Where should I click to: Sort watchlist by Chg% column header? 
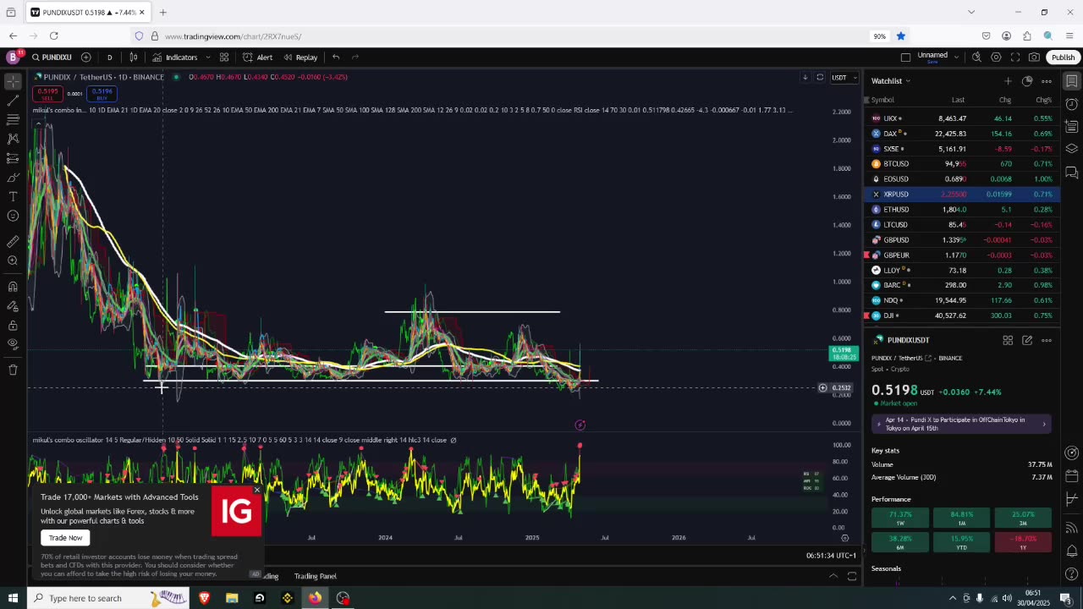pos(1044,100)
